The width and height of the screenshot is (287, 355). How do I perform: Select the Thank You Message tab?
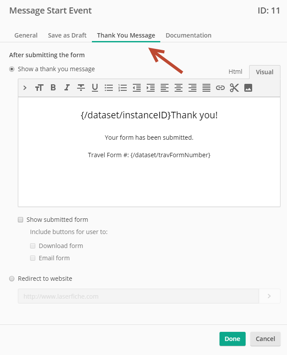(126, 35)
